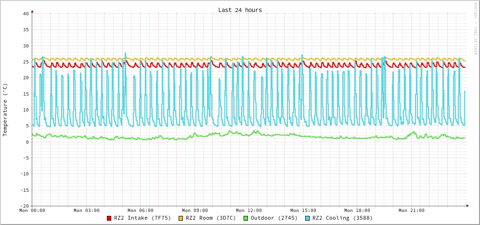Click the 'Mon 21:00' time axis label
480x225 pixels.
click(x=412, y=210)
